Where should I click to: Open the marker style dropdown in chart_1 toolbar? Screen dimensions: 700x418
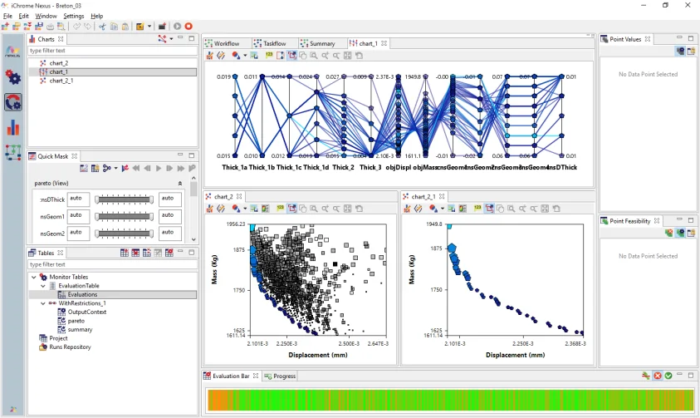pyautogui.click(x=245, y=56)
